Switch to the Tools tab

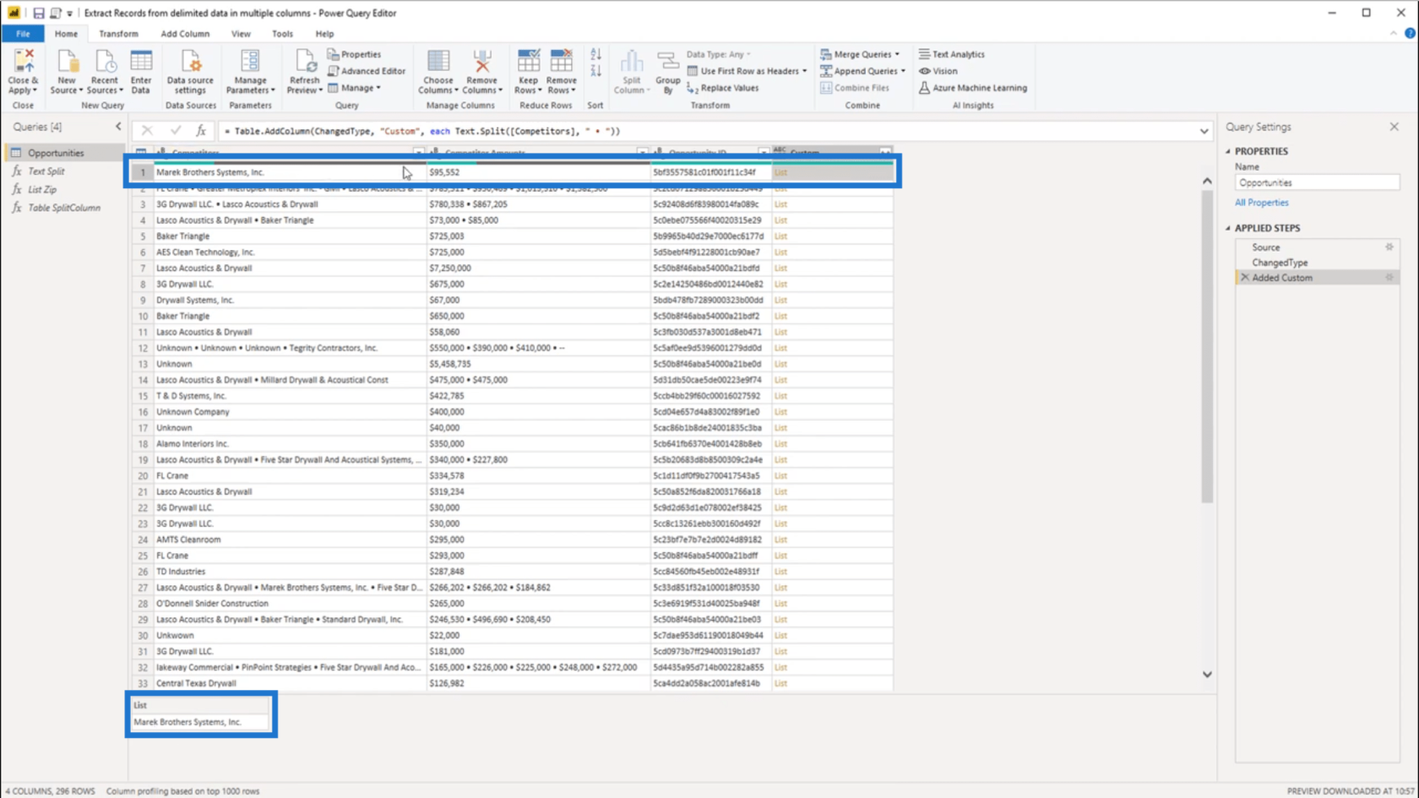pyautogui.click(x=282, y=34)
